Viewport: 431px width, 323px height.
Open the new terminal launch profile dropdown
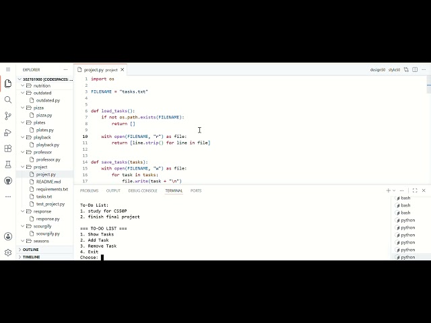point(394,190)
